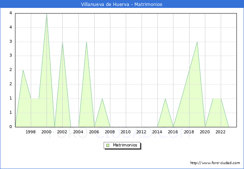The width and height of the screenshot is (244, 169).
Task: Click the 0 label on the y-axis
Action: (11, 127)
